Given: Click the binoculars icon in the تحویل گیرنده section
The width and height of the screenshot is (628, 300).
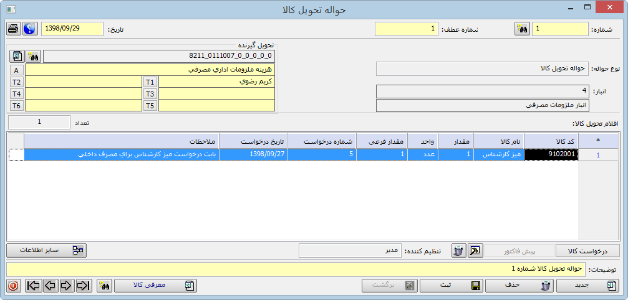Looking at the screenshot, I should (34, 57).
